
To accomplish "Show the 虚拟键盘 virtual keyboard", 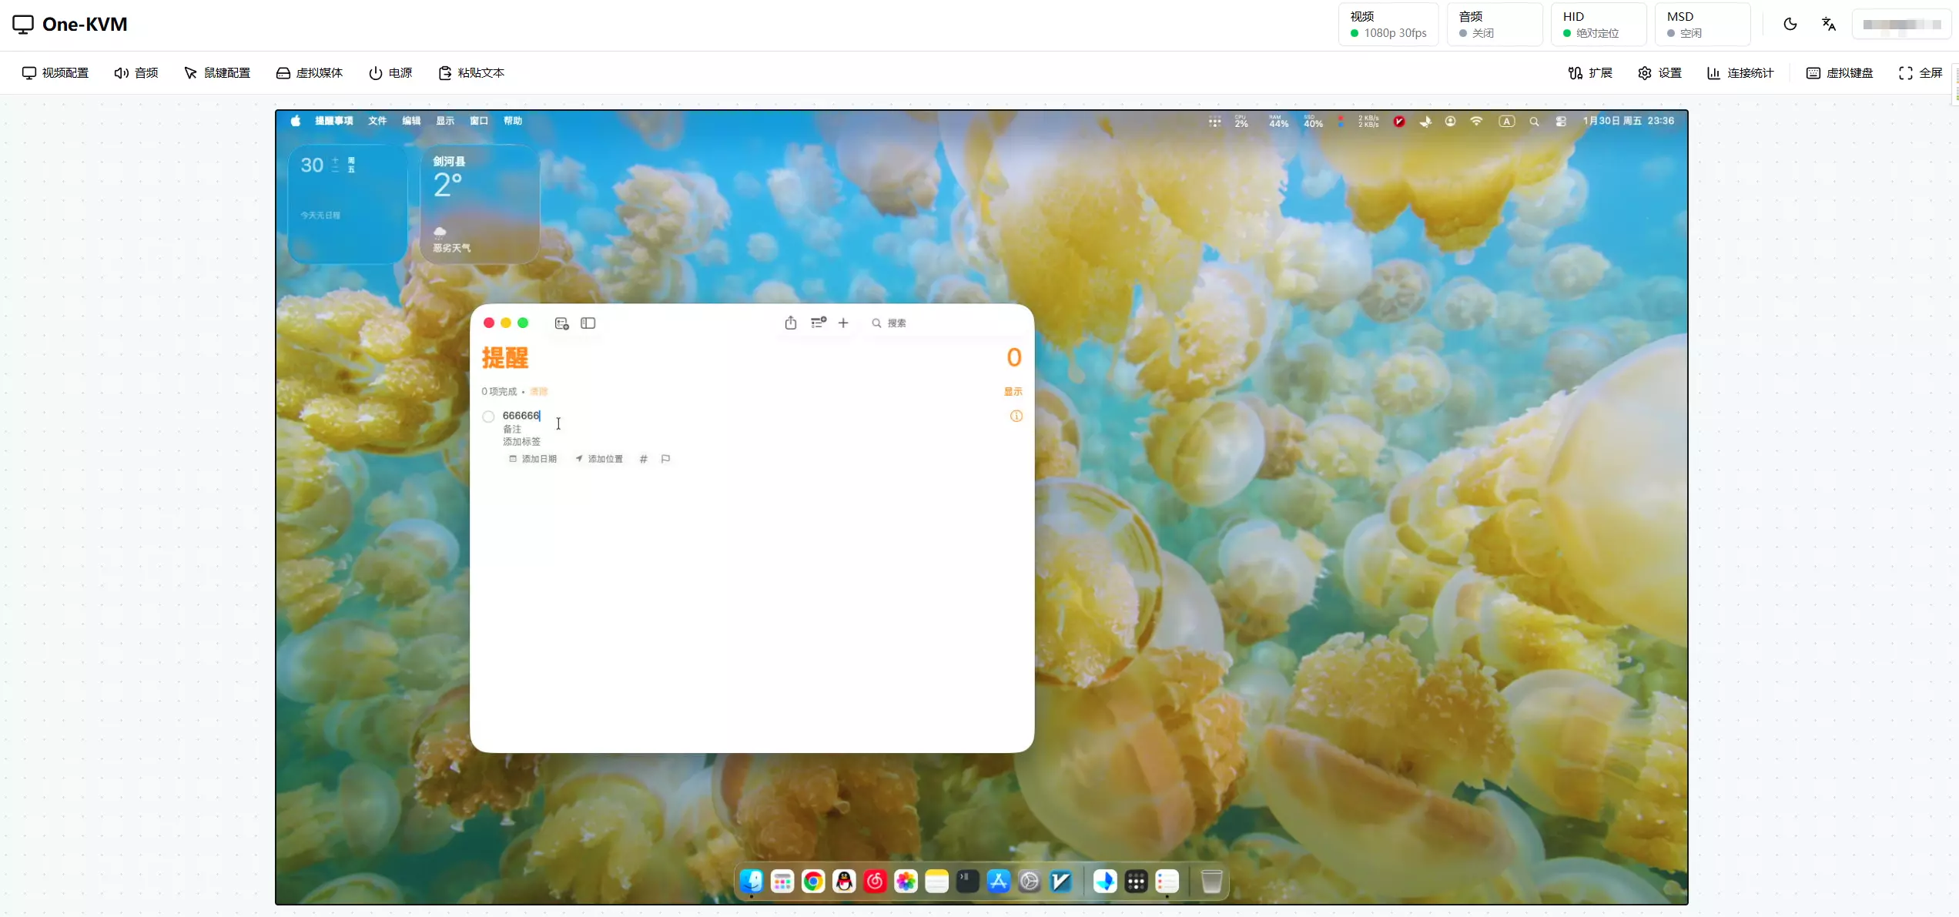I will point(1840,72).
